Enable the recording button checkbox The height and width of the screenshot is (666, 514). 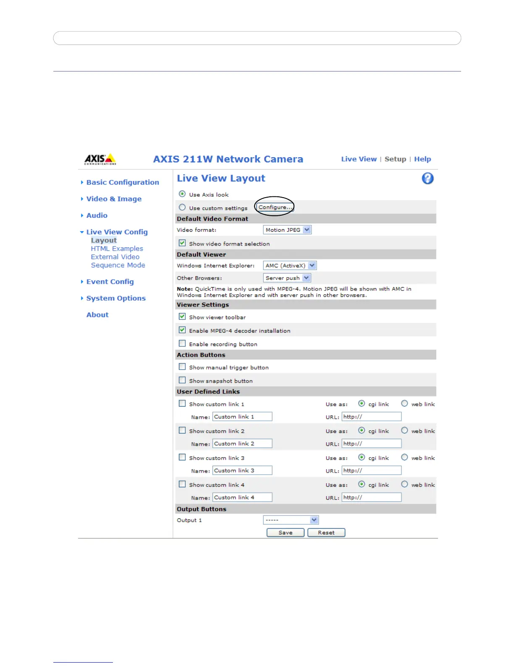pos(182,344)
